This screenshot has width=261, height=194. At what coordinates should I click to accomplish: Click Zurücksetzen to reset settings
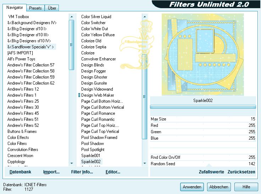[x=241, y=172]
